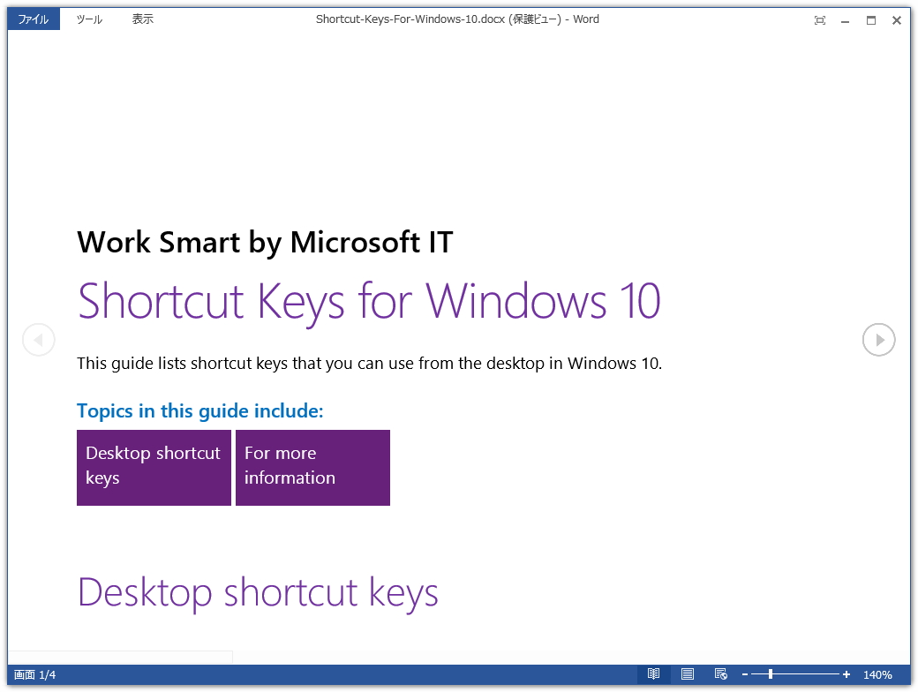Click the For more information tile
The image size is (918, 692).
tap(312, 468)
